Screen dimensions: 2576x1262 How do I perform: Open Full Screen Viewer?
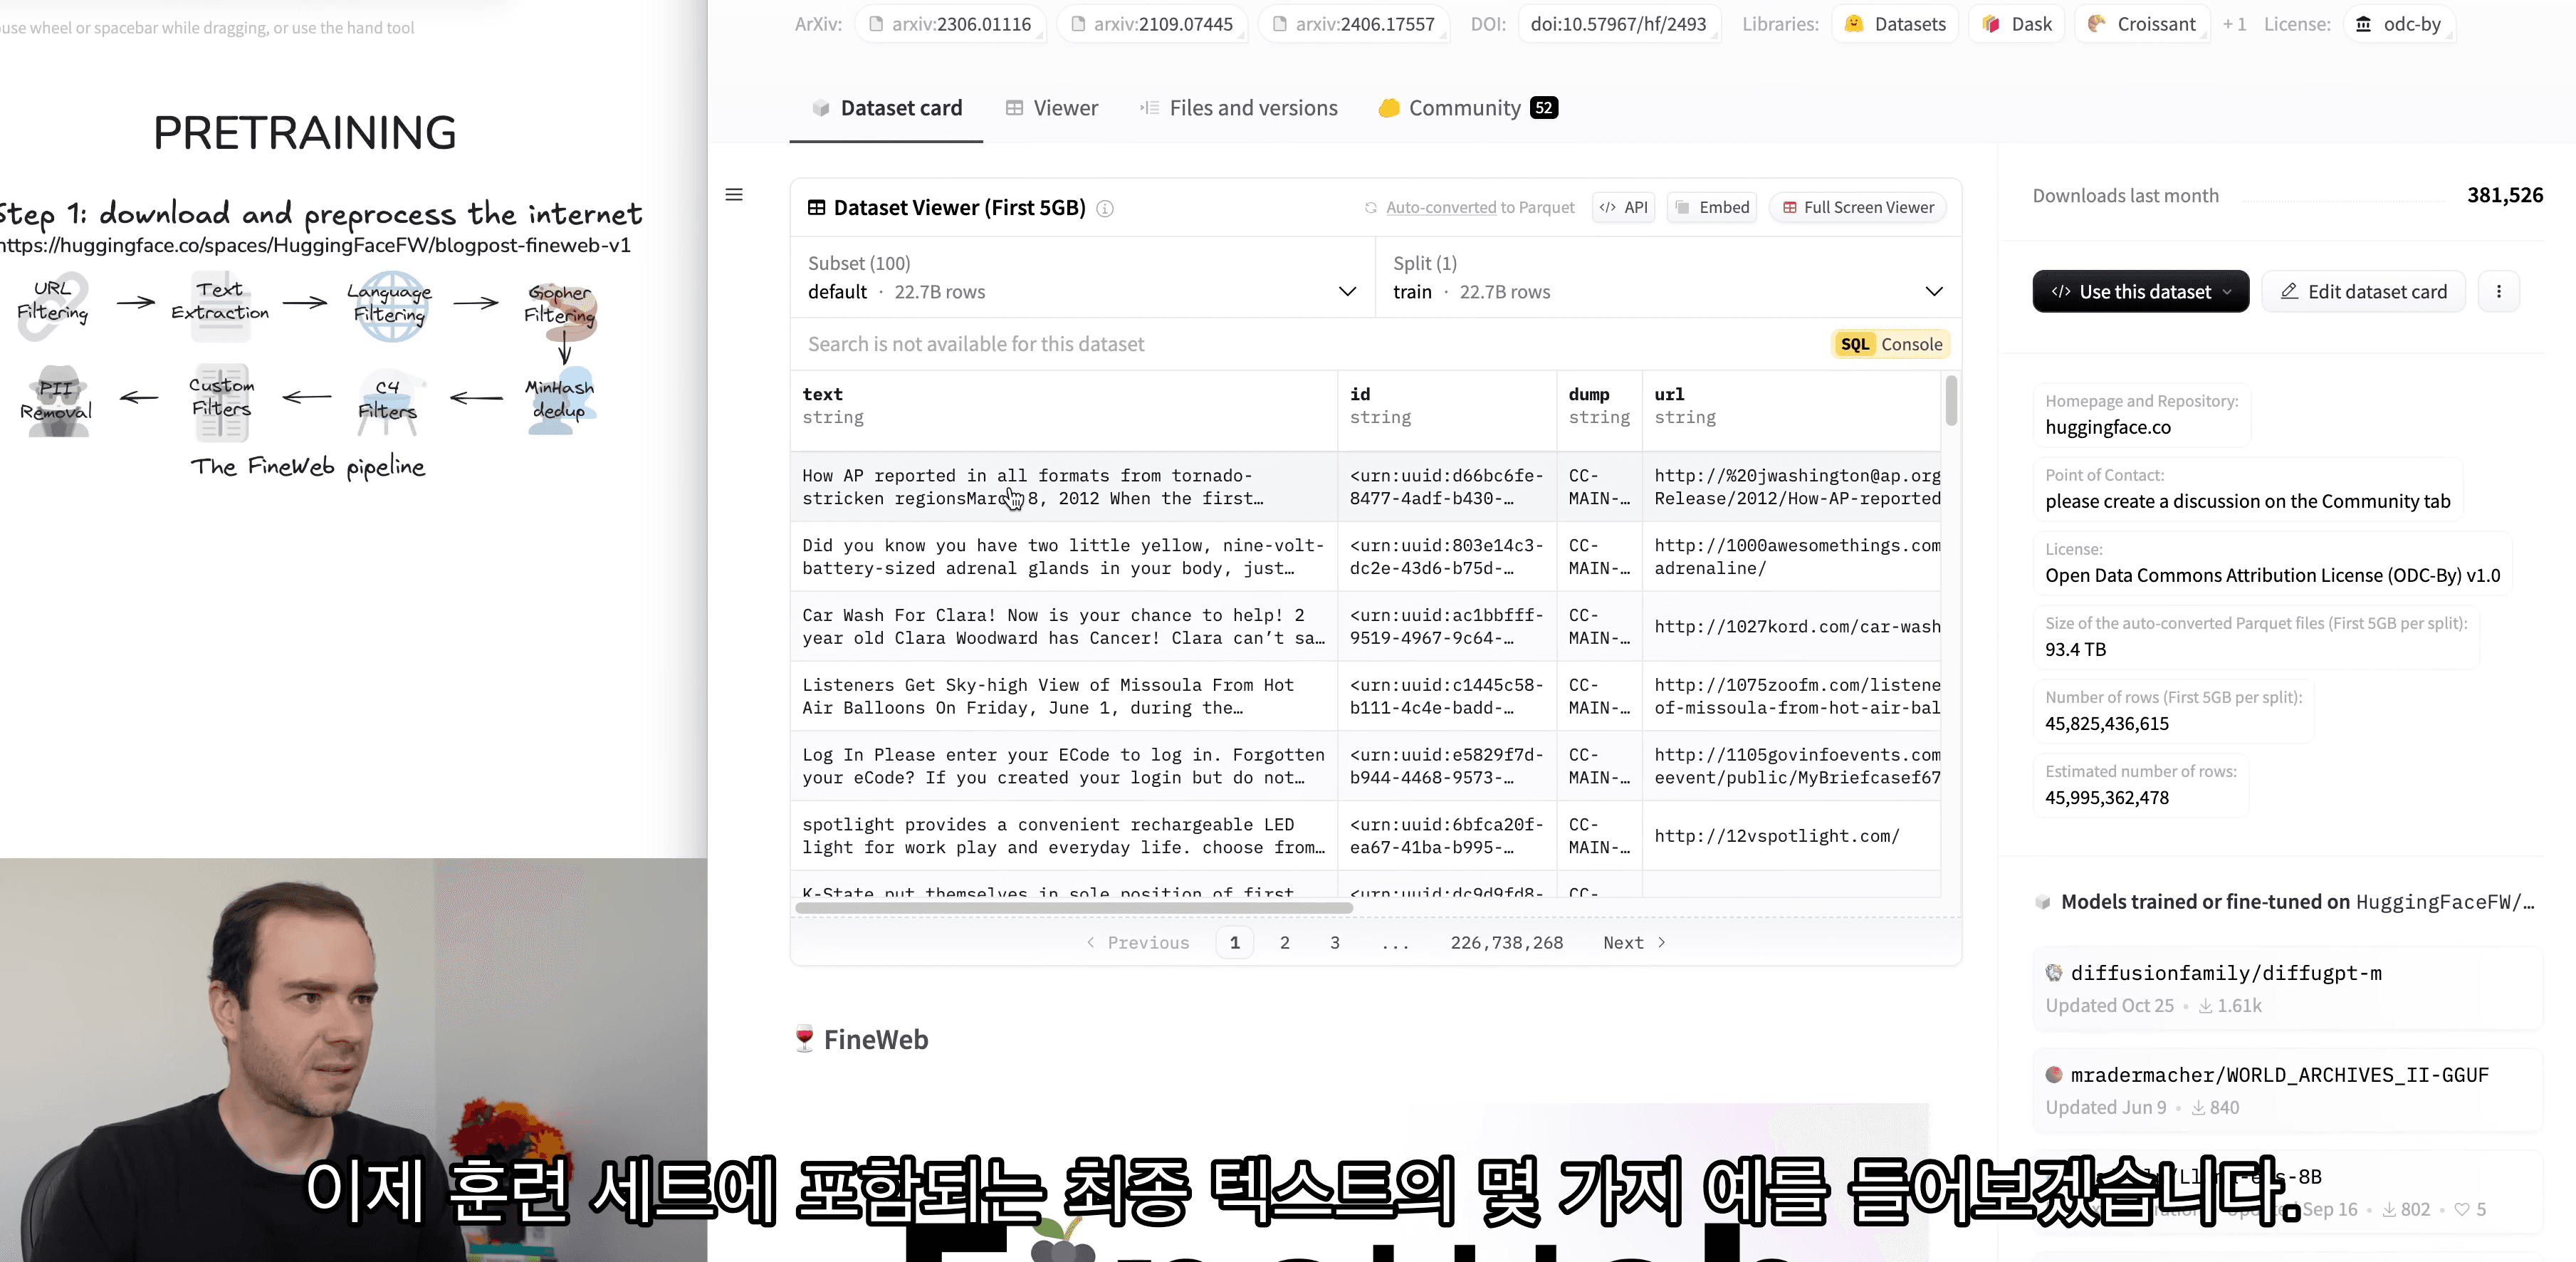pyautogui.click(x=1858, y=207)
